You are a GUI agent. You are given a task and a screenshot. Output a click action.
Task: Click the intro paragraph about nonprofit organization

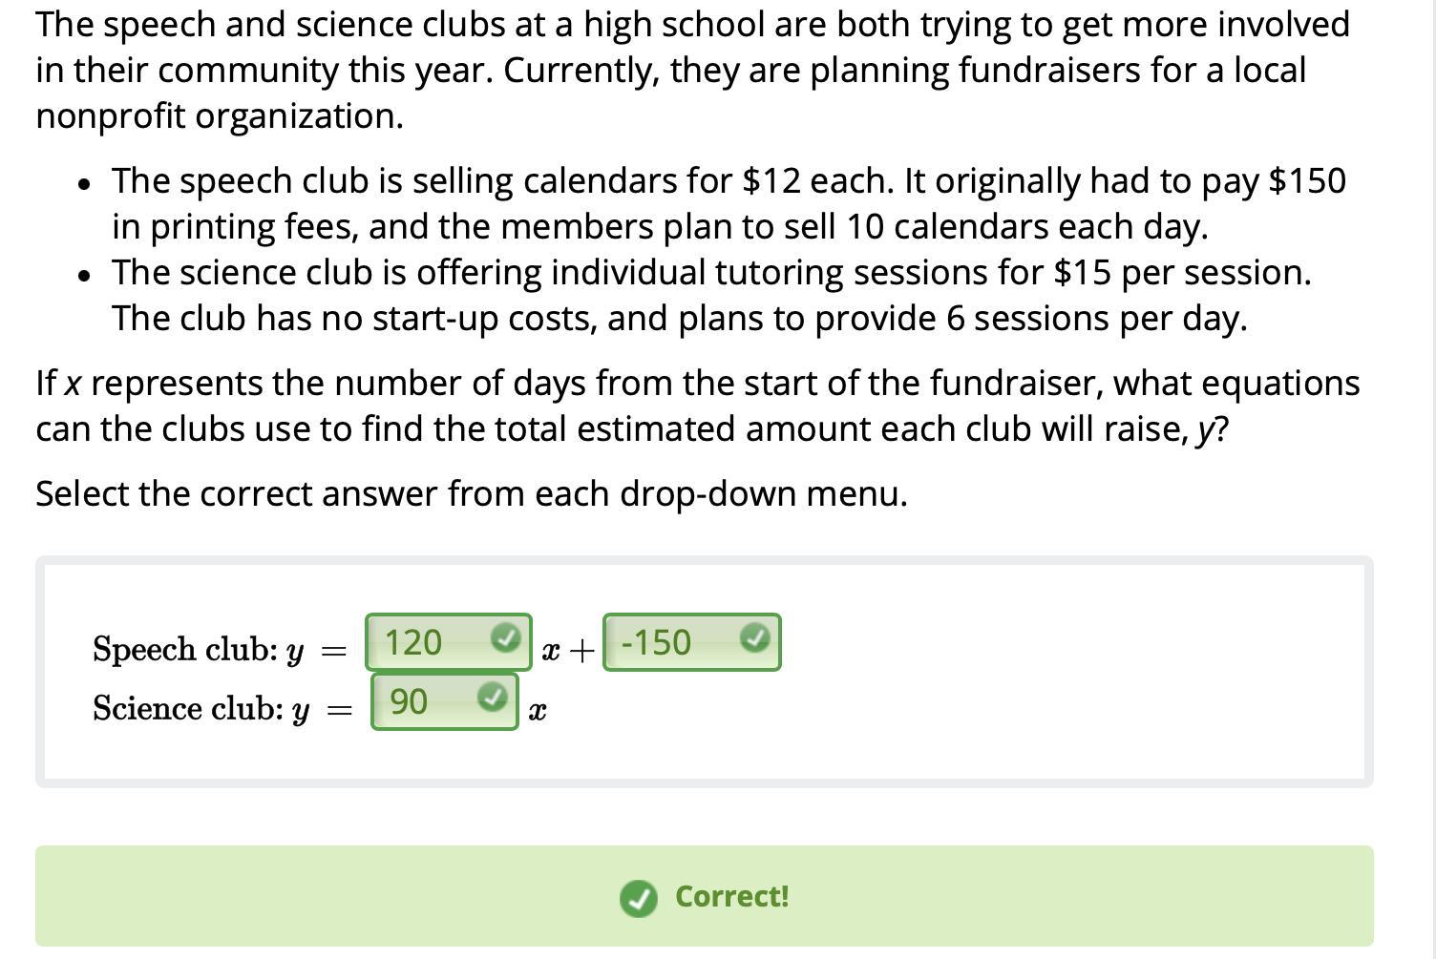point(691,71)
